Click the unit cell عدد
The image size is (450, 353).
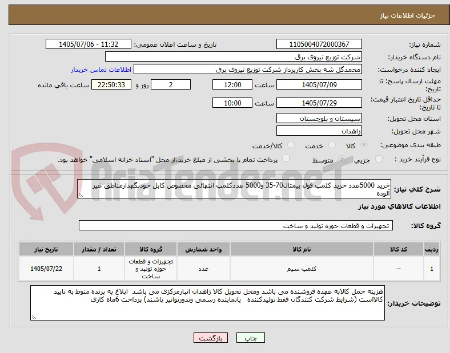click(203, 269)
